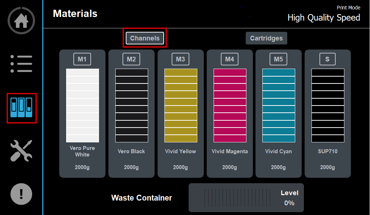370x215 pixels.
Task: Open the maintenance tools icon
Action: (x=21, y=151)
